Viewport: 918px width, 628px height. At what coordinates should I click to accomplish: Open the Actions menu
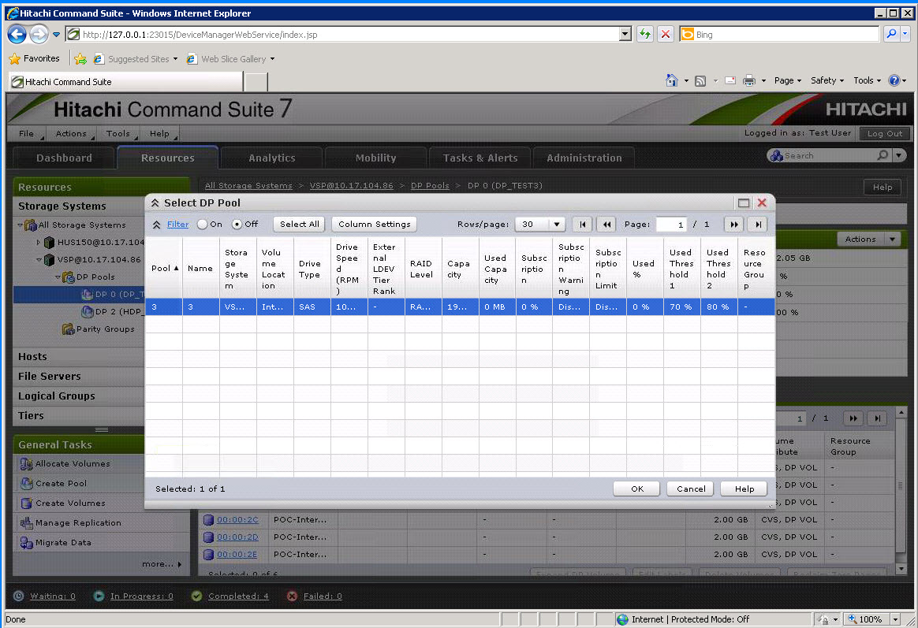click(x=72, y=133)
